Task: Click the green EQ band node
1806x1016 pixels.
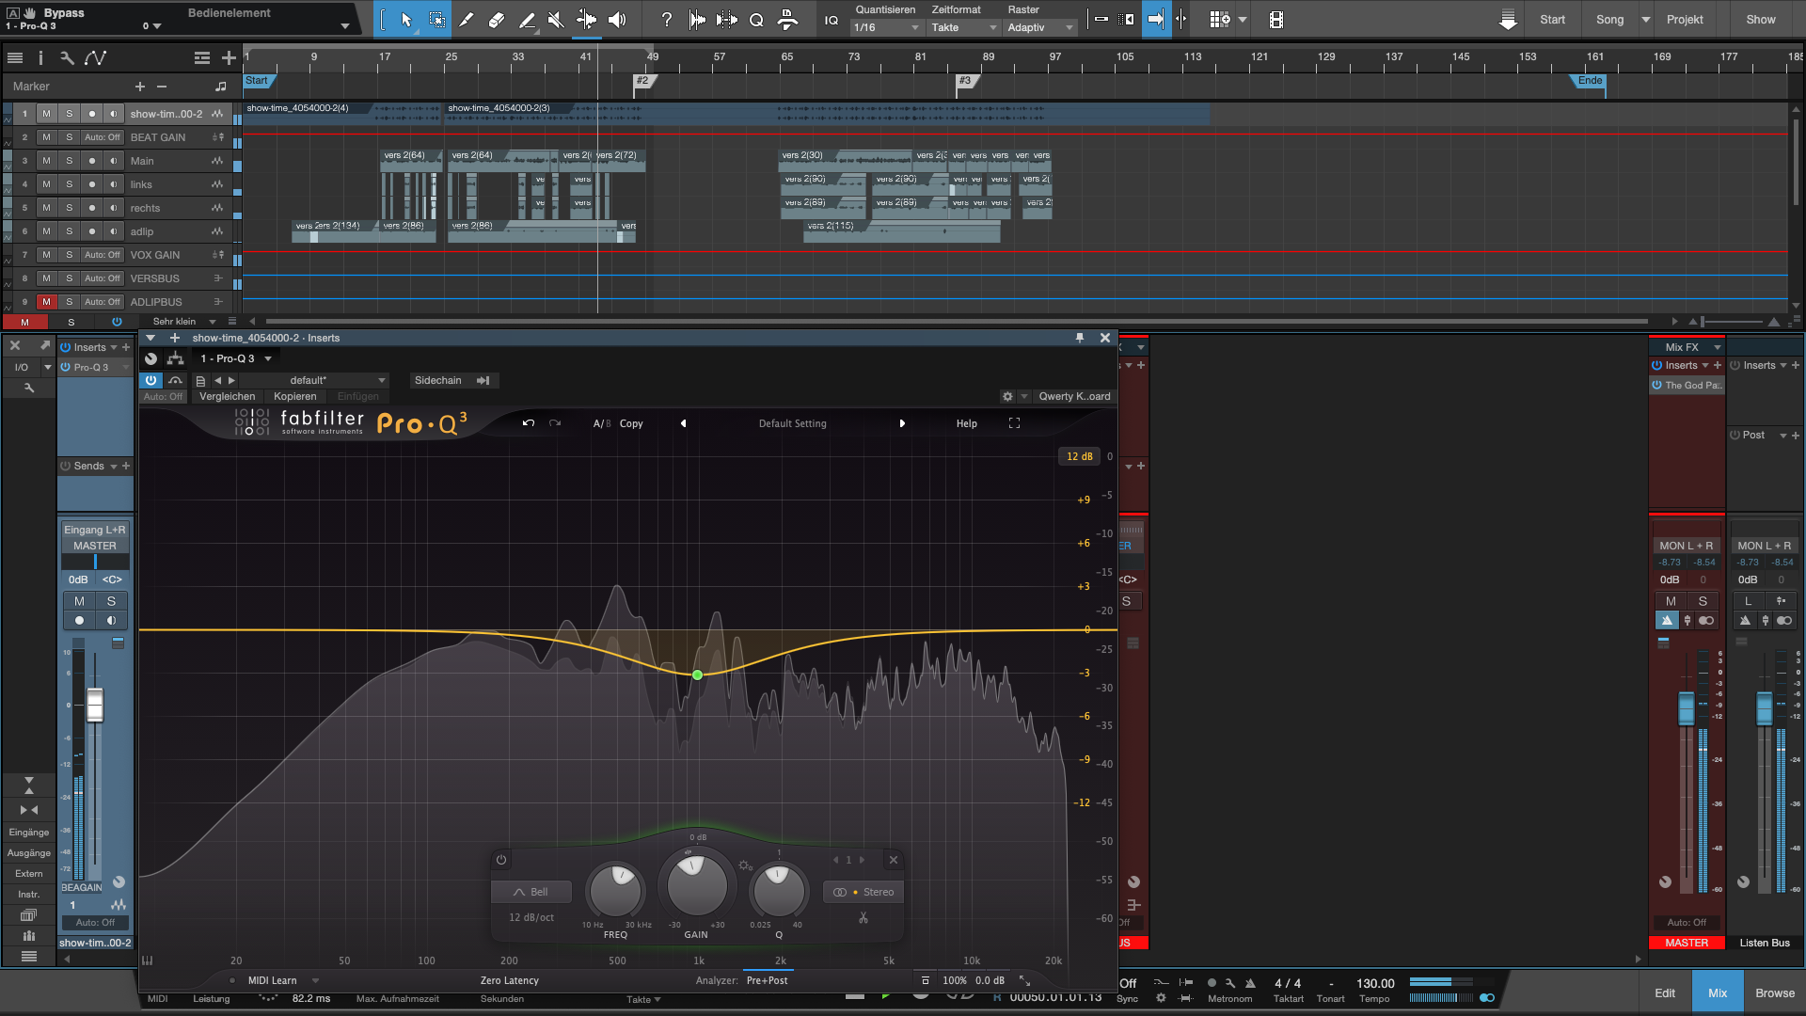Action: coord(697,675)
